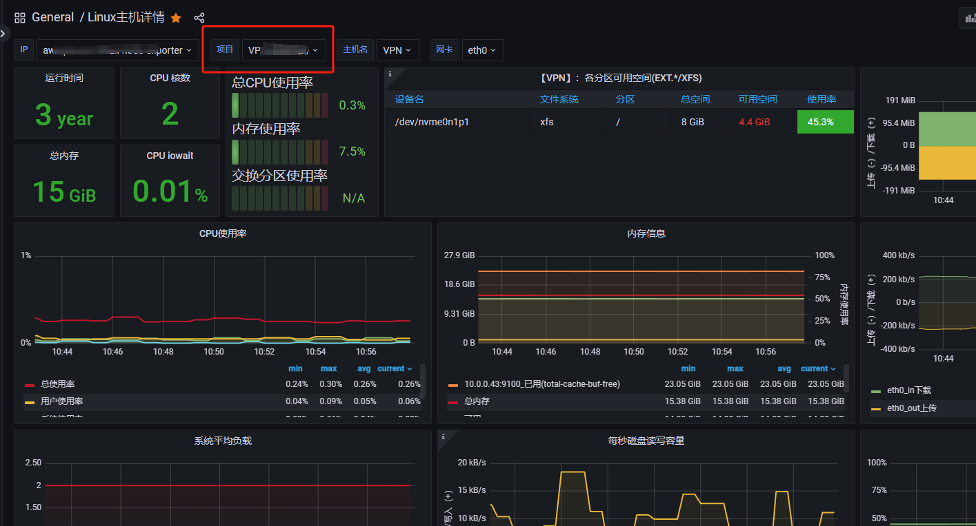Click the General folder breadcrumb link

coord(52,17)
